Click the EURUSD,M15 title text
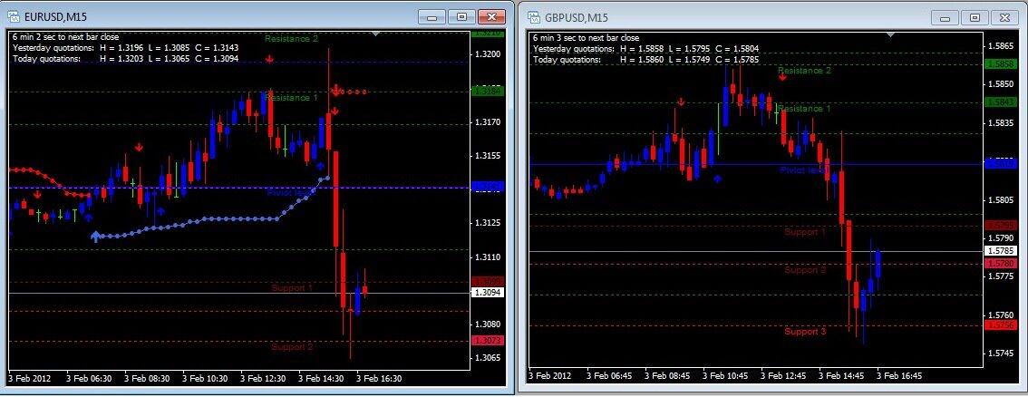 55,17
